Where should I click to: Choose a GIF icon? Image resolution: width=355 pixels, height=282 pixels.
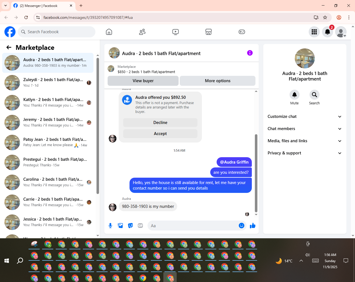[140, 226]
